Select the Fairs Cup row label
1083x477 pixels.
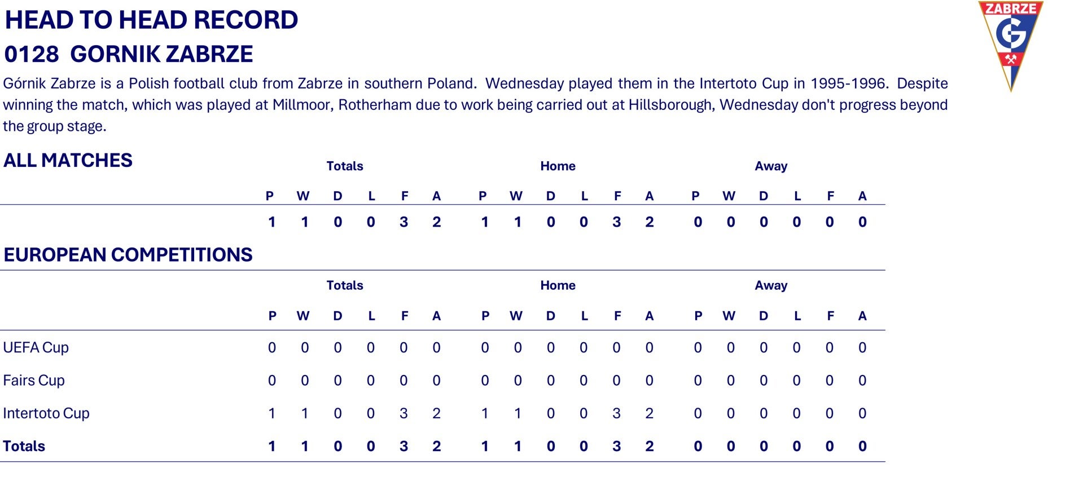[34, 381]
